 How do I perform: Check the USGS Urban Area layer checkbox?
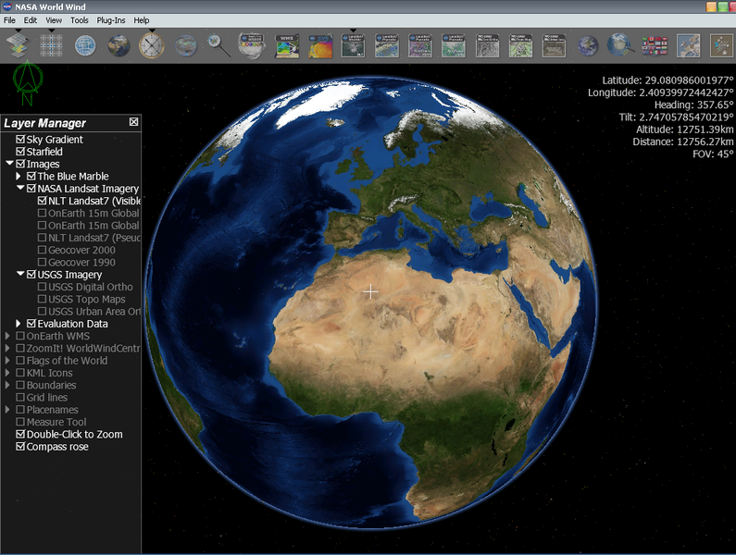[x=42, y=311]
